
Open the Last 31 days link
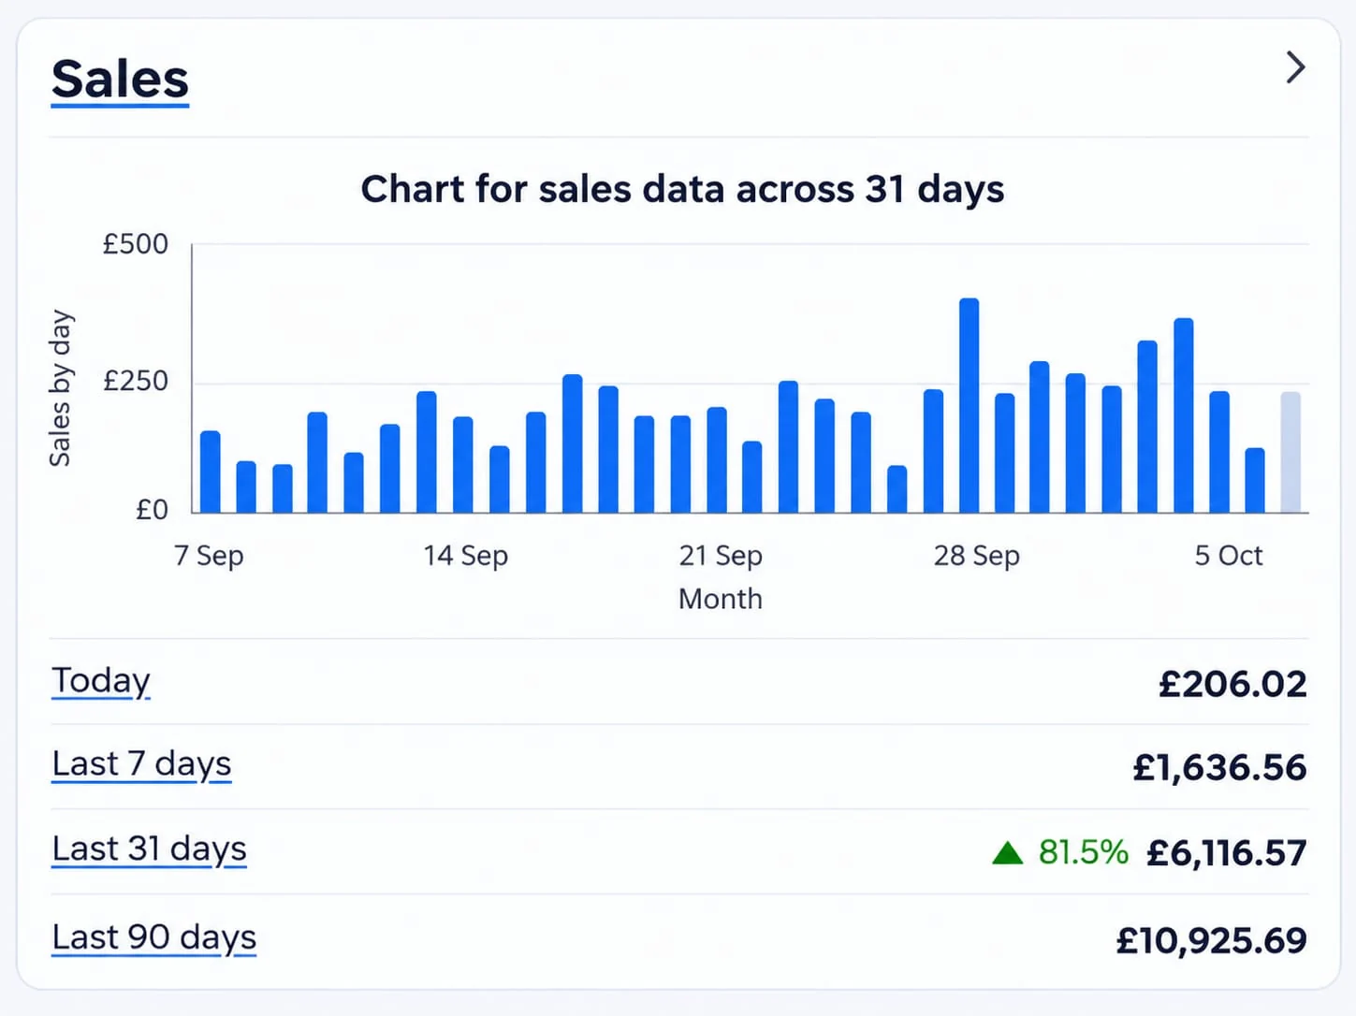(149, 849)
